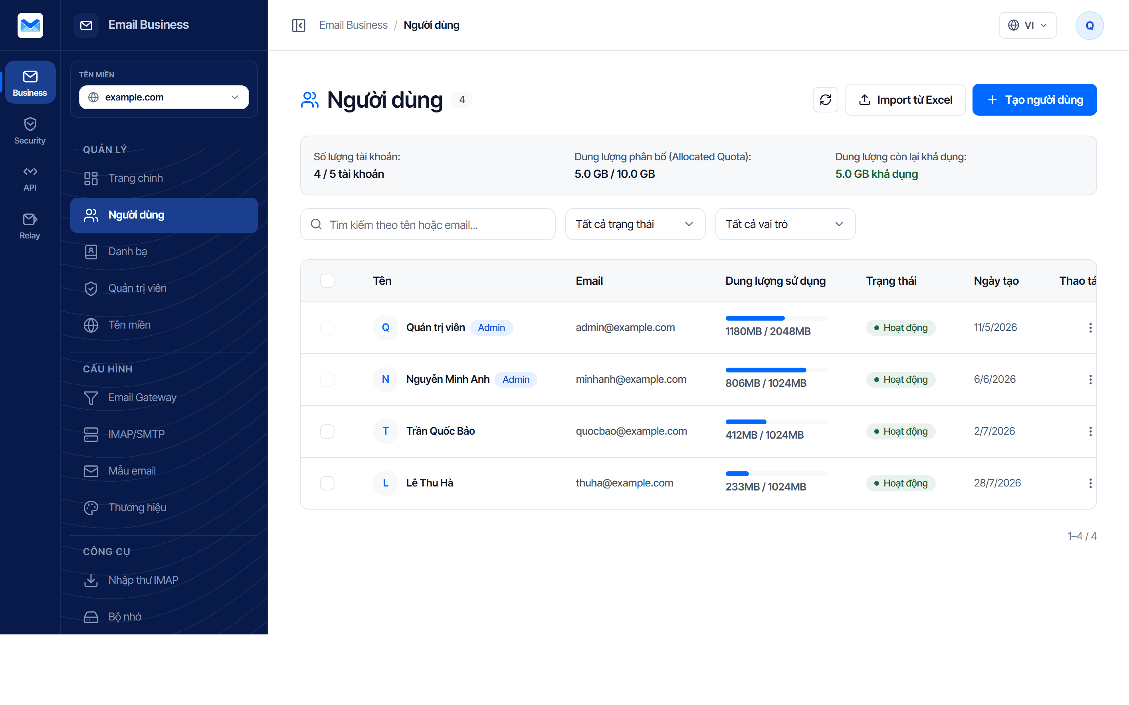The height and width of the screenshot is (705, 1129).
Task: Open Danh bạ menu item
Action: (164, 252)
